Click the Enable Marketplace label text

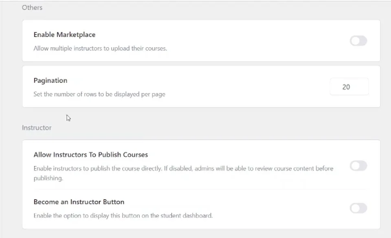pyautogui.click(x=64, y=35)
